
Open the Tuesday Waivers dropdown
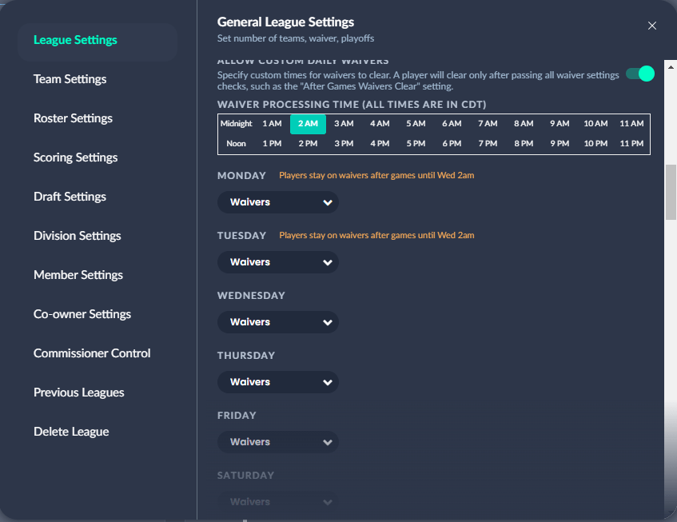[x=277, y=261]
